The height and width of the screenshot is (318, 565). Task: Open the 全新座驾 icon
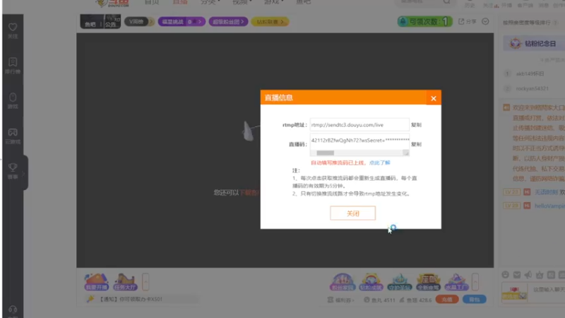(428, 282)
